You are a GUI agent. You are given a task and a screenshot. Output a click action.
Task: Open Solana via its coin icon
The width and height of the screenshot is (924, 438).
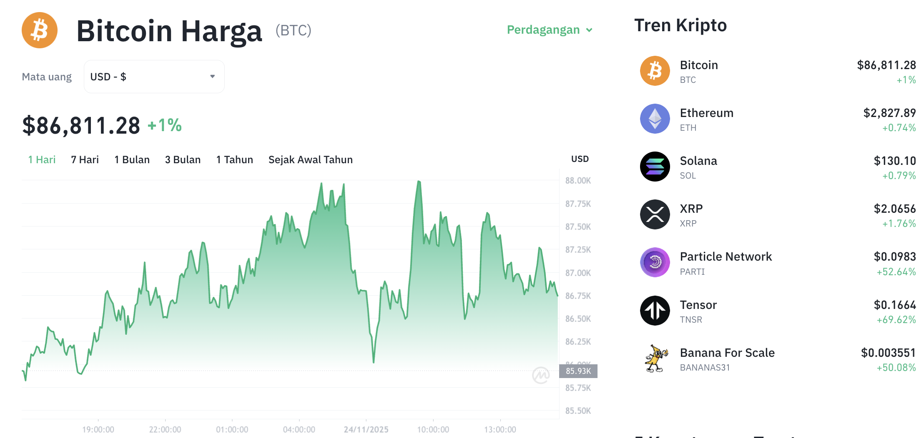click(655, 167)
